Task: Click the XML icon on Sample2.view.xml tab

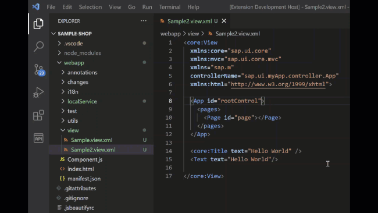Action: point(162,21)
